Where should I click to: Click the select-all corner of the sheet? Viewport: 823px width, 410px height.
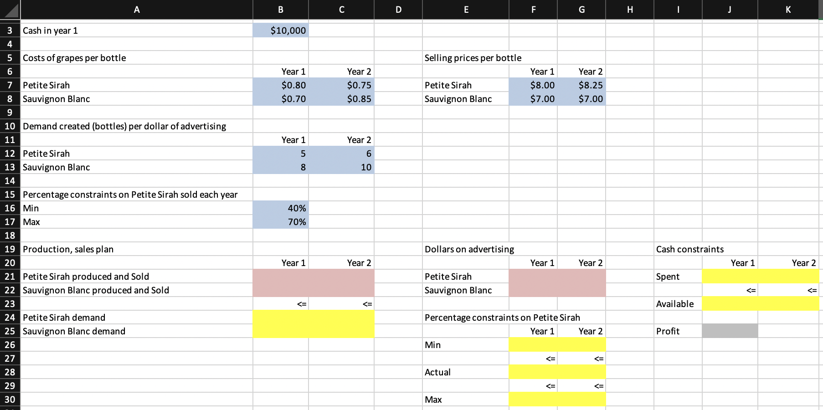coord(10,10)
